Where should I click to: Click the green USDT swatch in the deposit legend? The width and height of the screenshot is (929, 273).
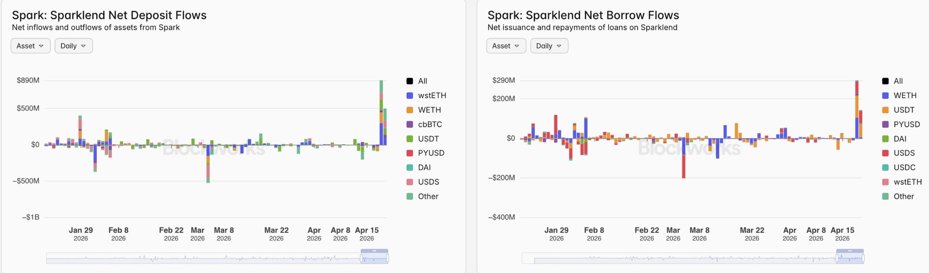[x=410, y=139]
